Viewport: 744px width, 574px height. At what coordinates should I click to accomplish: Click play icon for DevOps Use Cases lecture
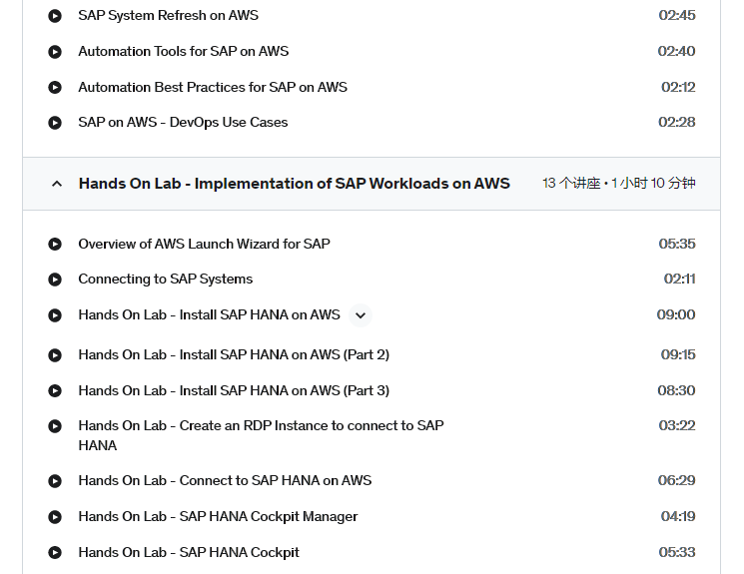[55, 123]
